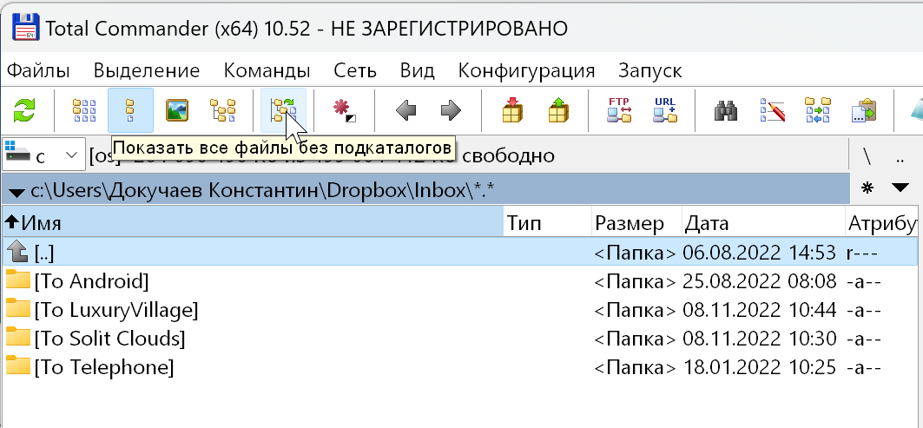This screenshot has height=428, width=923.
Task: Sort by the Тип column header
Action: tap(548, 222)
